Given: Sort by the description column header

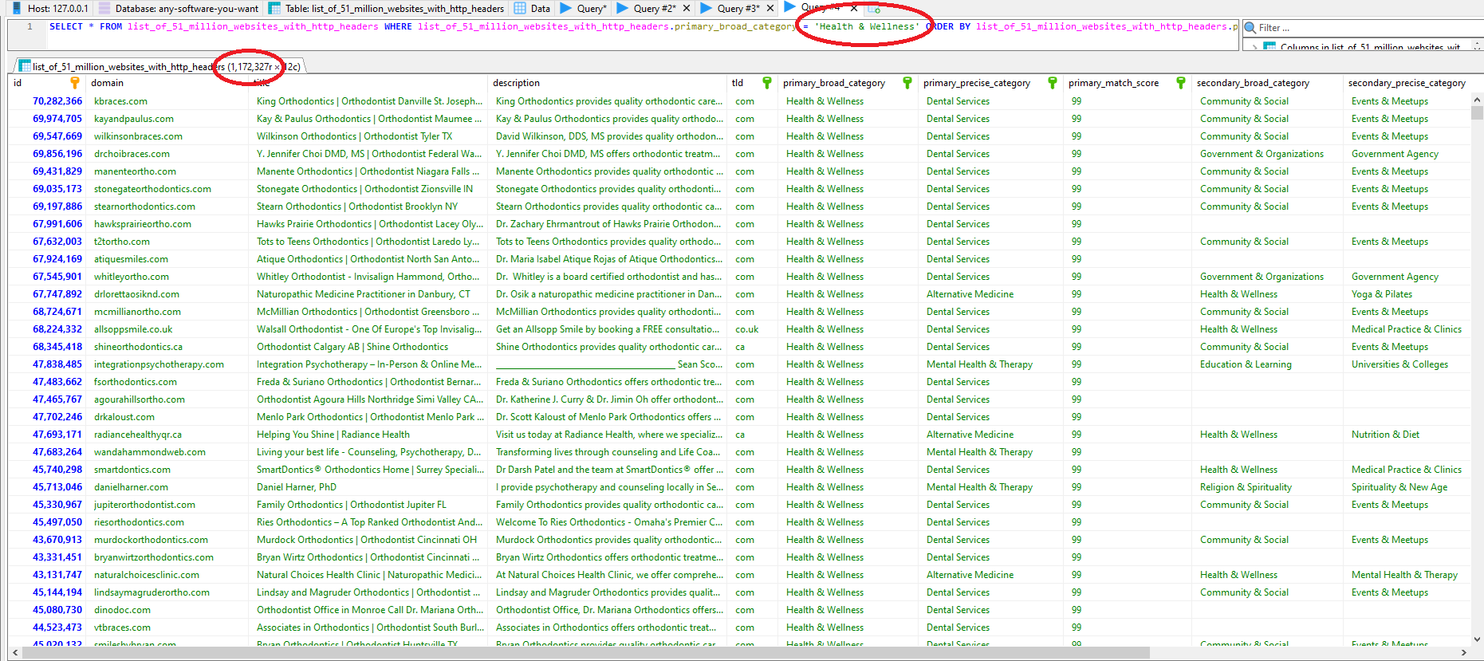Looking at the screenshot, I should [607, 83].
